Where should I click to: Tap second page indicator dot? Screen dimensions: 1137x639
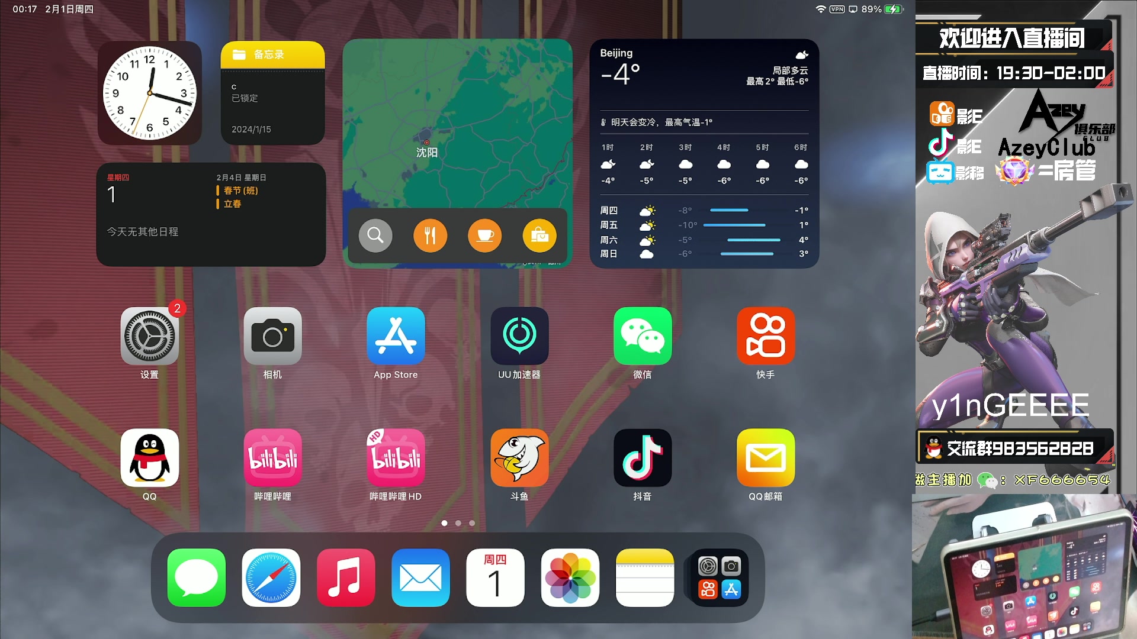(458, 524)
